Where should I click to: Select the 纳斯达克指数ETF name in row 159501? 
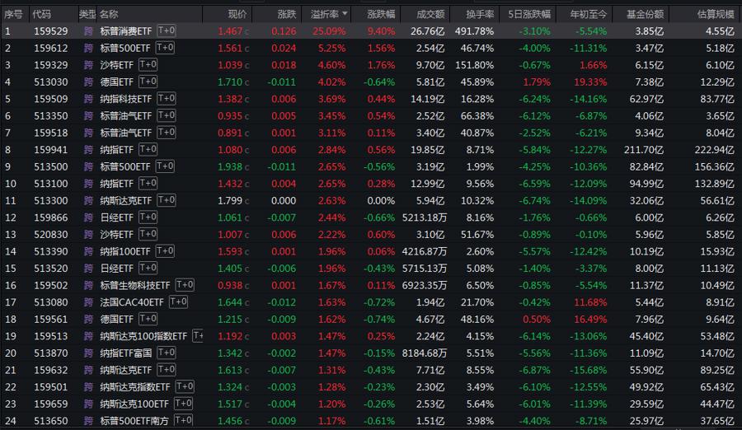(135, 387)
